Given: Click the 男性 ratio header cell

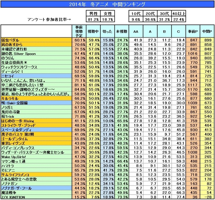Looking at the screenshot, I should (93, 13).
